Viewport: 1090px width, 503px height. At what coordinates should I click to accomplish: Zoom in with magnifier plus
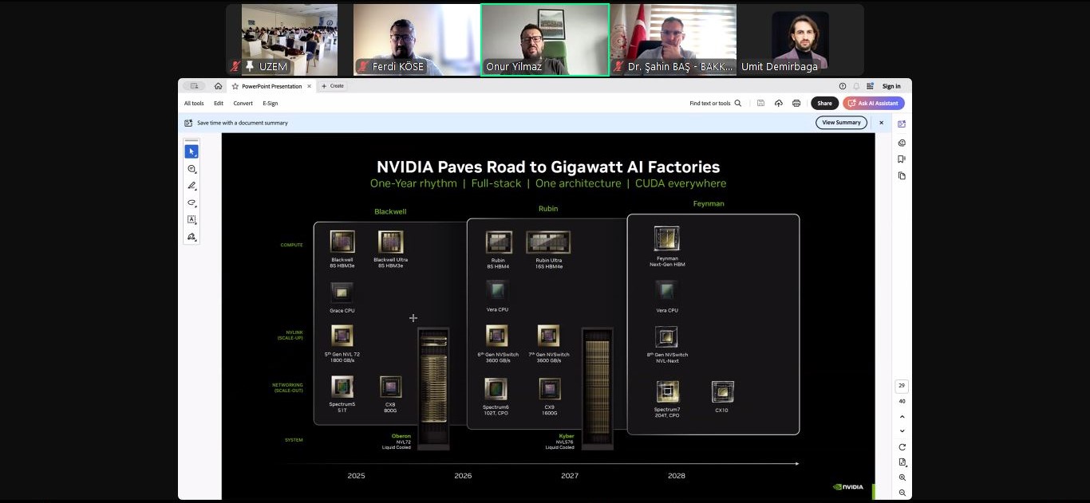coord(902,477)
